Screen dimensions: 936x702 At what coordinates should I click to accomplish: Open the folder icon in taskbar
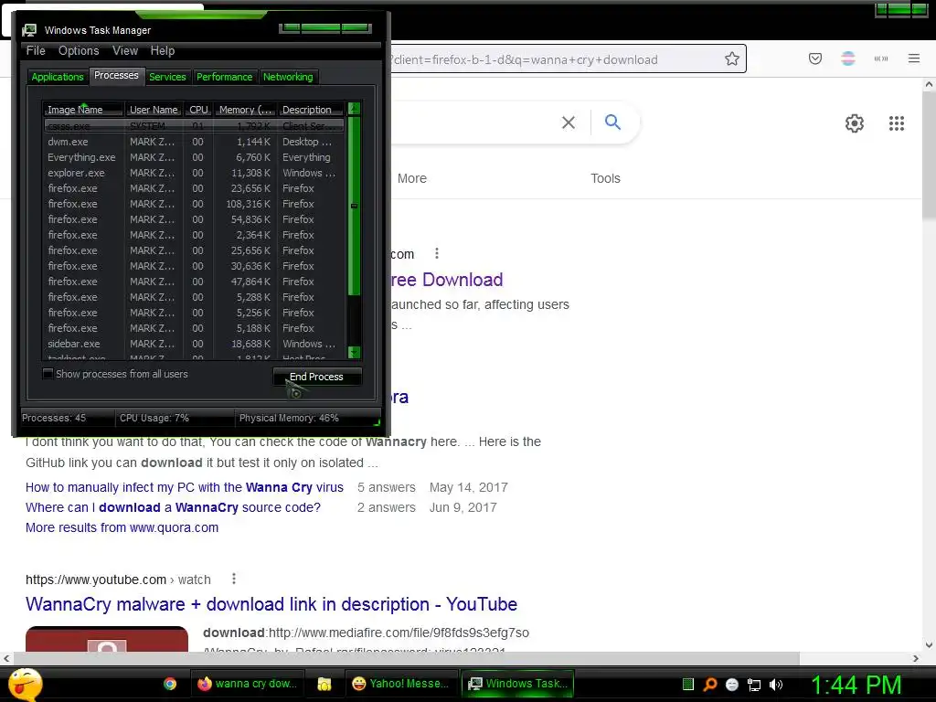(x=324, y=684)
